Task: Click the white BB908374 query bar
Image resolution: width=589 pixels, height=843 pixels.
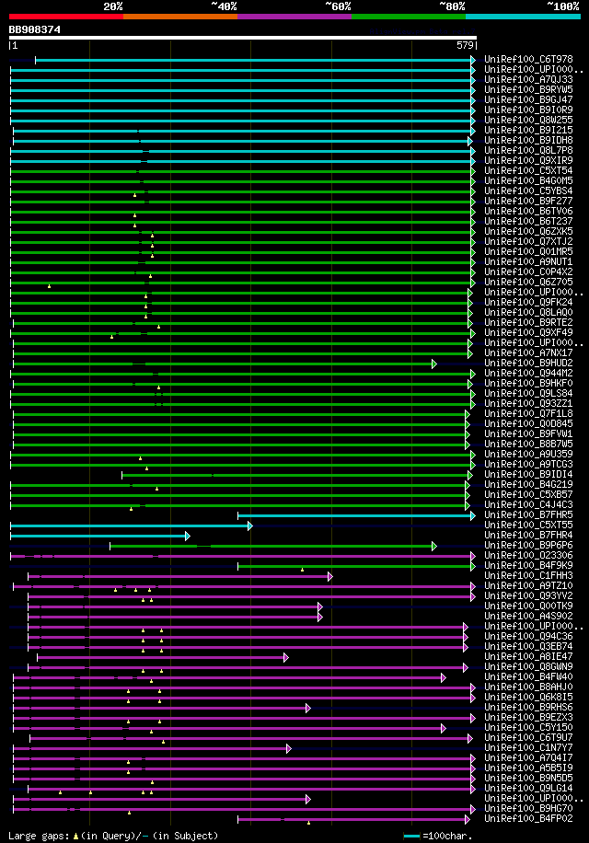Action: pos(242,38)
